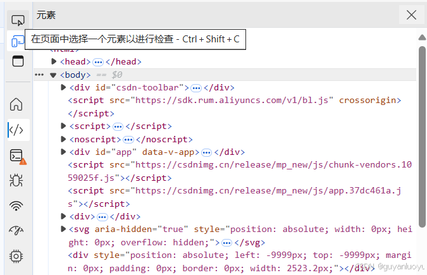The height and width of the screenshot is (275, 427).
Task: Open the Welcome home panel icon
Action: 16,104
